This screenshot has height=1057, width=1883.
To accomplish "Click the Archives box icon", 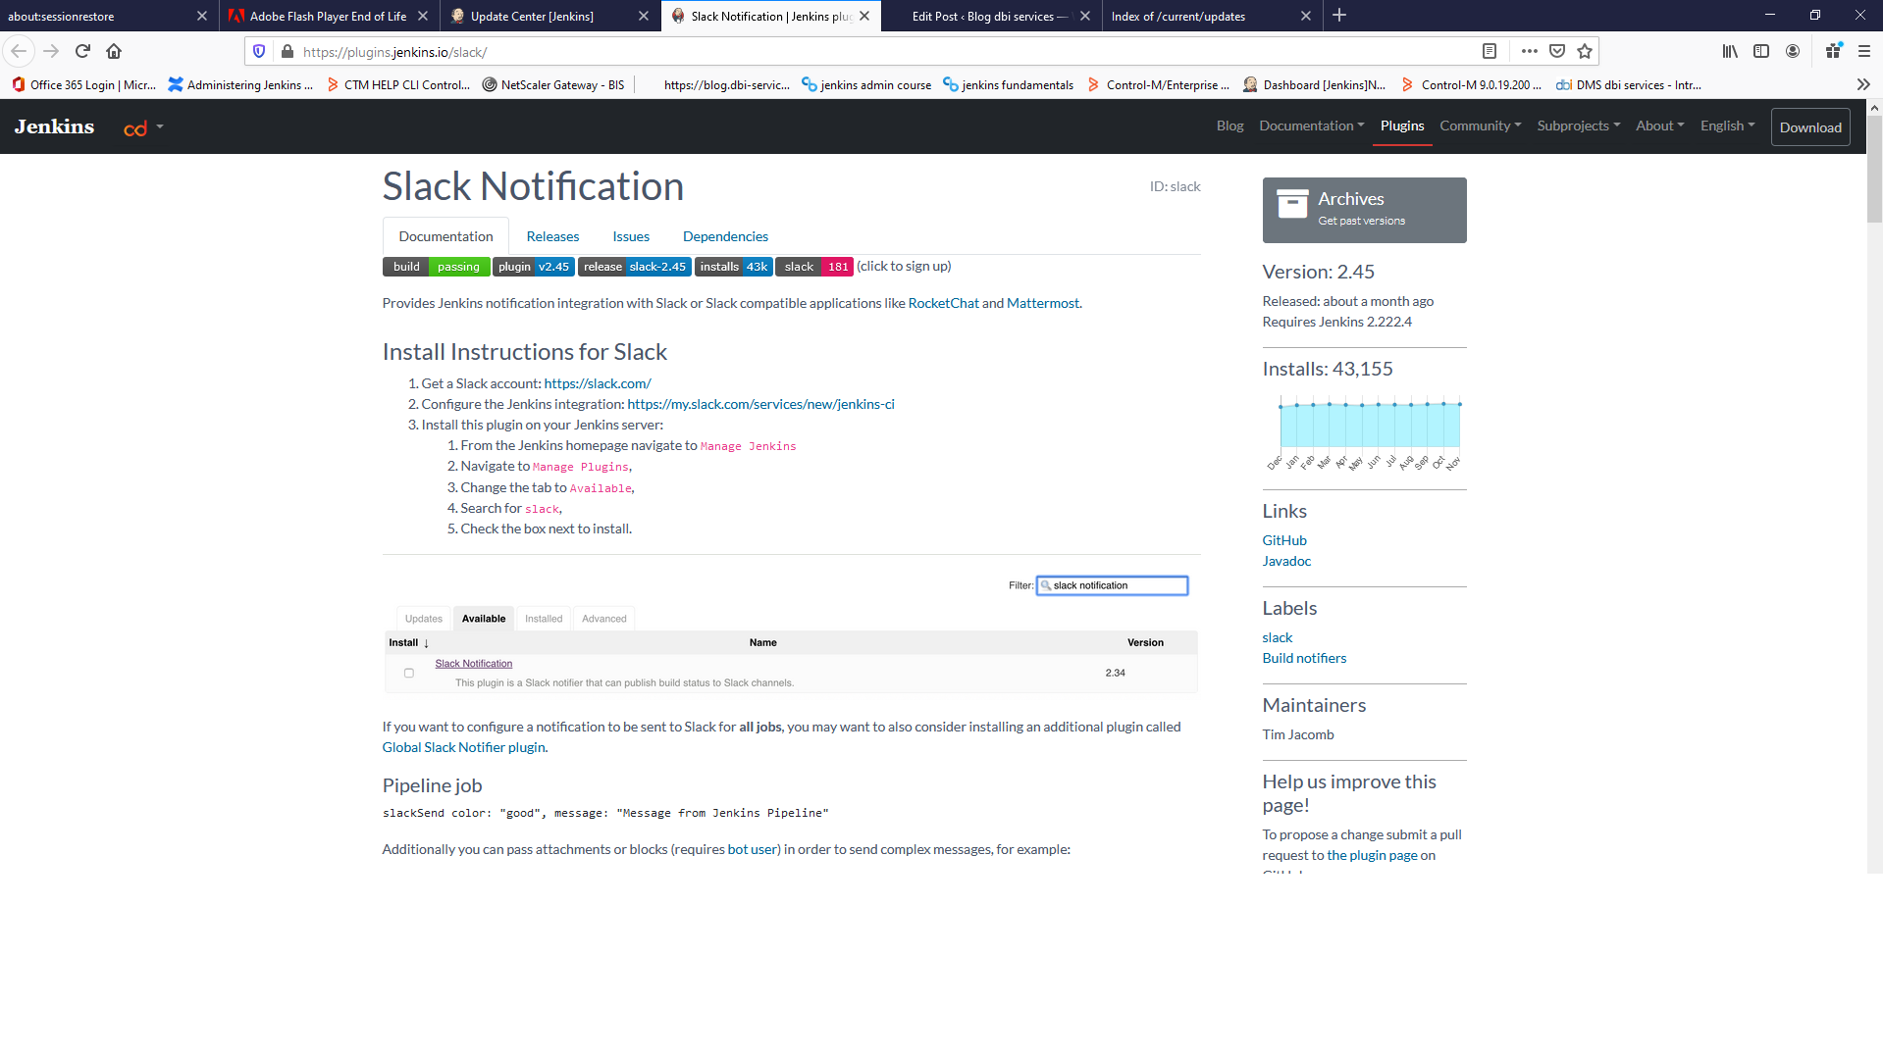I will pyautogui.click(x=1292, y=204).
